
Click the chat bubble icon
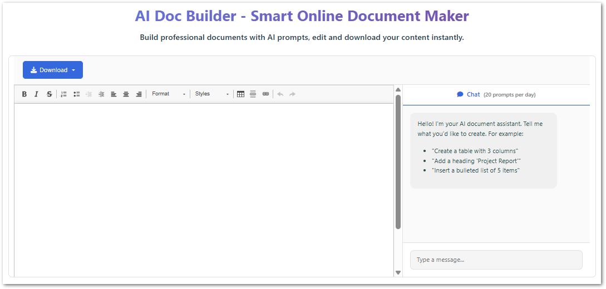[460, 94]
